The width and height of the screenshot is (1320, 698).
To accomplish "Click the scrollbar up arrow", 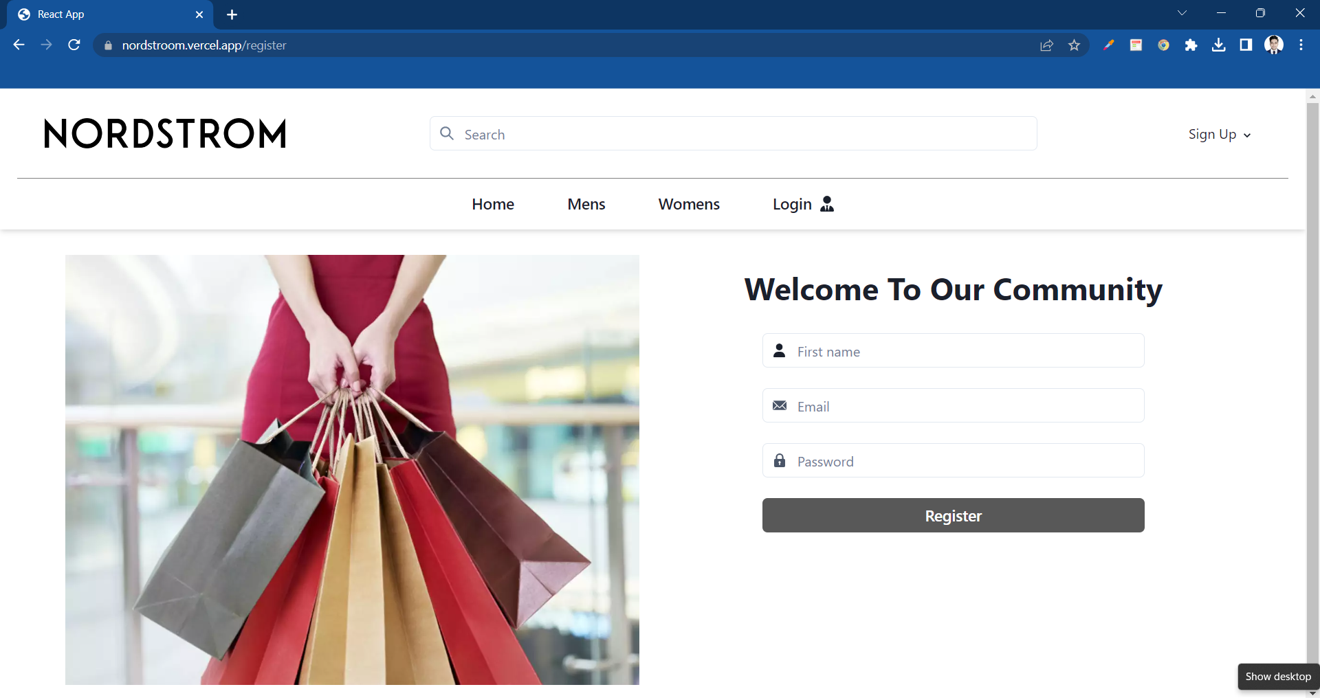I will (1312, 96).
